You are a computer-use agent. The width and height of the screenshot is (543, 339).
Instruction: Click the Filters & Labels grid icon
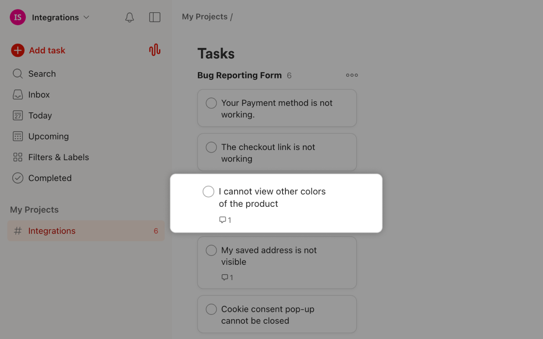click(18, 157)
